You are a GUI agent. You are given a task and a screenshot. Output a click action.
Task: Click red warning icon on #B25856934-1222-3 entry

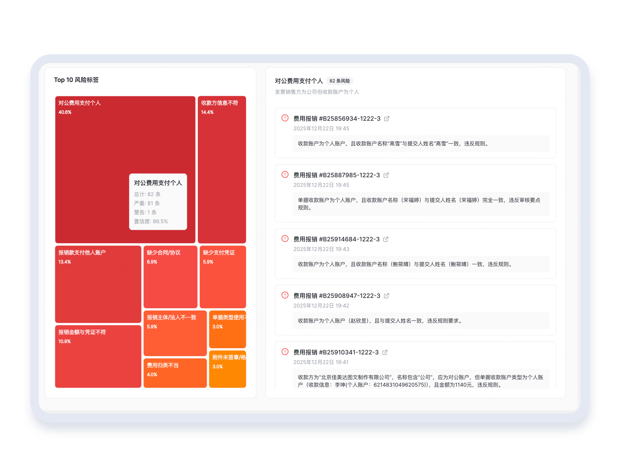285,118
